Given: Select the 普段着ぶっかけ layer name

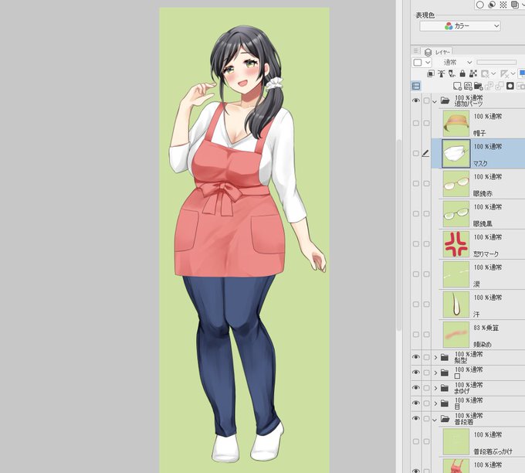Looking at the screenshot, I should 493,452.
